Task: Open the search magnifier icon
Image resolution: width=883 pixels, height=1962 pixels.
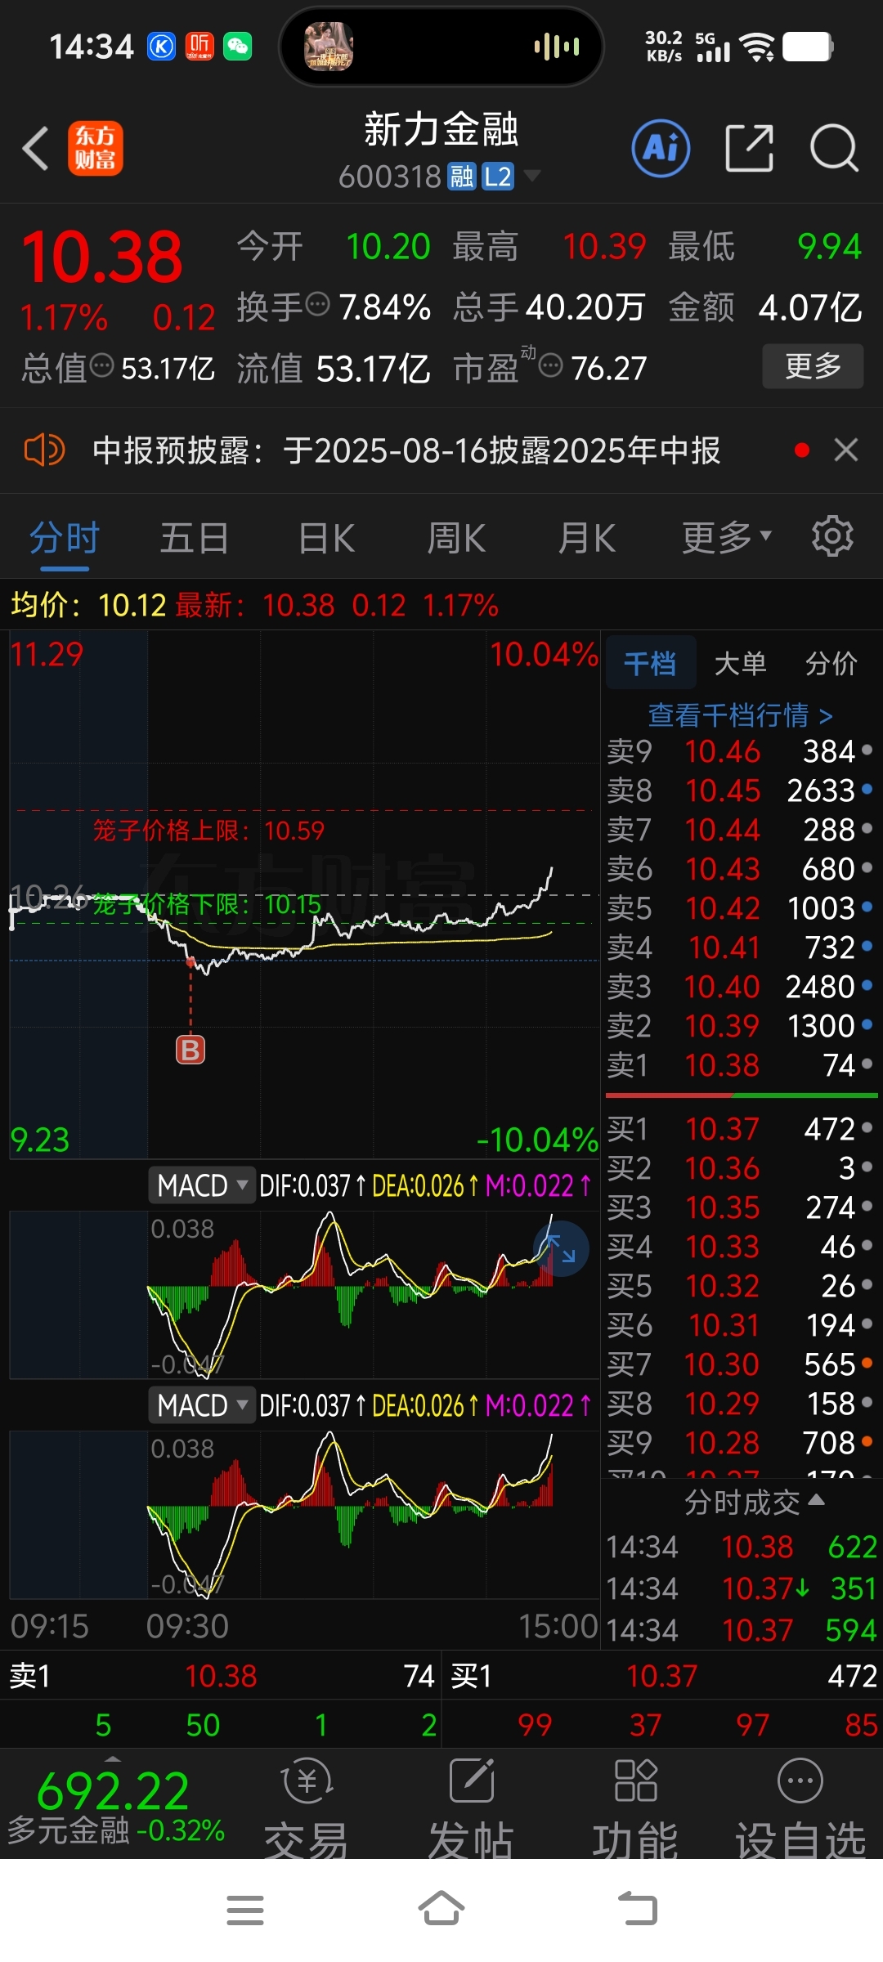Action: click(x=834, y=149)
